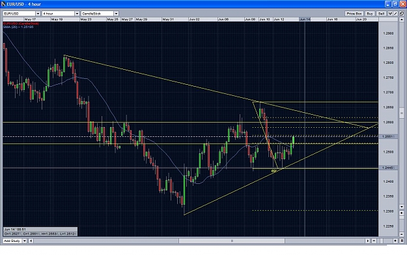Click the 1.2551 current price label
The height and width of the screenshot is (255, 407).
click(388, 136)
